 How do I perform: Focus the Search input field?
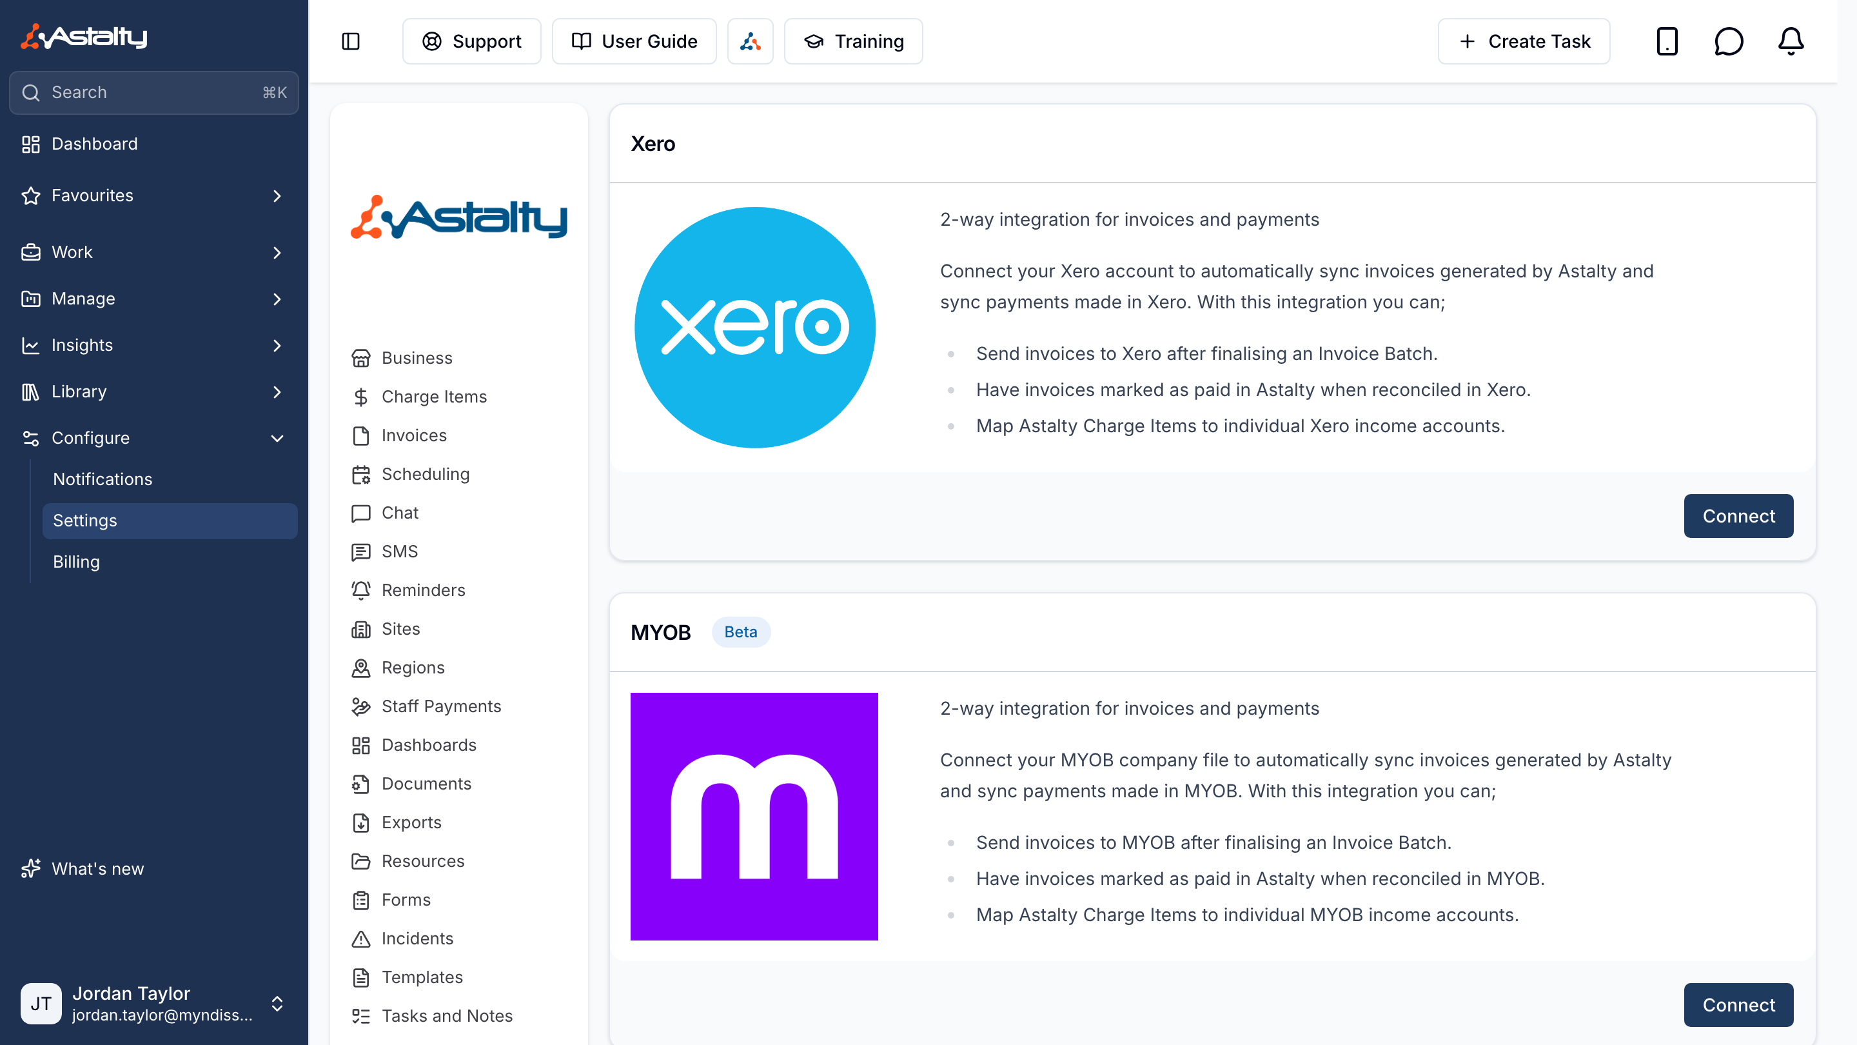click(x=153, y=92)
